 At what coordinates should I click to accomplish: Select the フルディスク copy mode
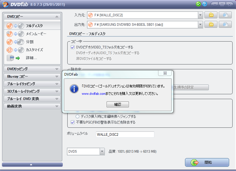(32, 26)
